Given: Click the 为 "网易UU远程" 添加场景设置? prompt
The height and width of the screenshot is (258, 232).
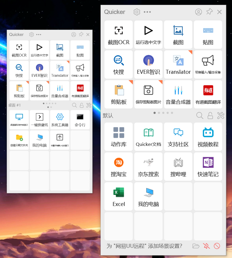Looking at the screenshot, I should (x=144, y=246).
